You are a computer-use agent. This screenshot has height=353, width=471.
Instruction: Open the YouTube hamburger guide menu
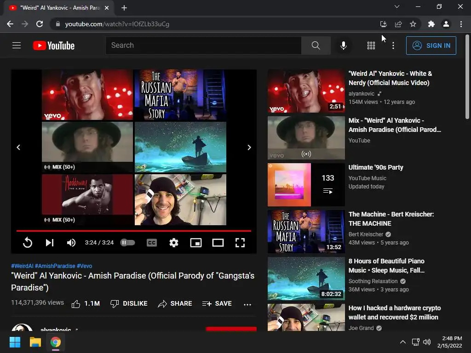point(17,46)
